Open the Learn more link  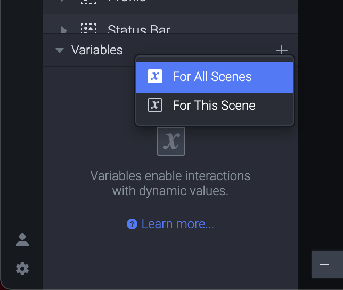[177, 224]
